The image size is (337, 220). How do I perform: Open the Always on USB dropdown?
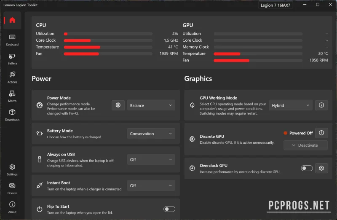coord(151,160)
